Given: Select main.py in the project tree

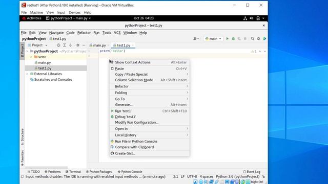Looking at the screenshot, I should (x=45, y=62).
